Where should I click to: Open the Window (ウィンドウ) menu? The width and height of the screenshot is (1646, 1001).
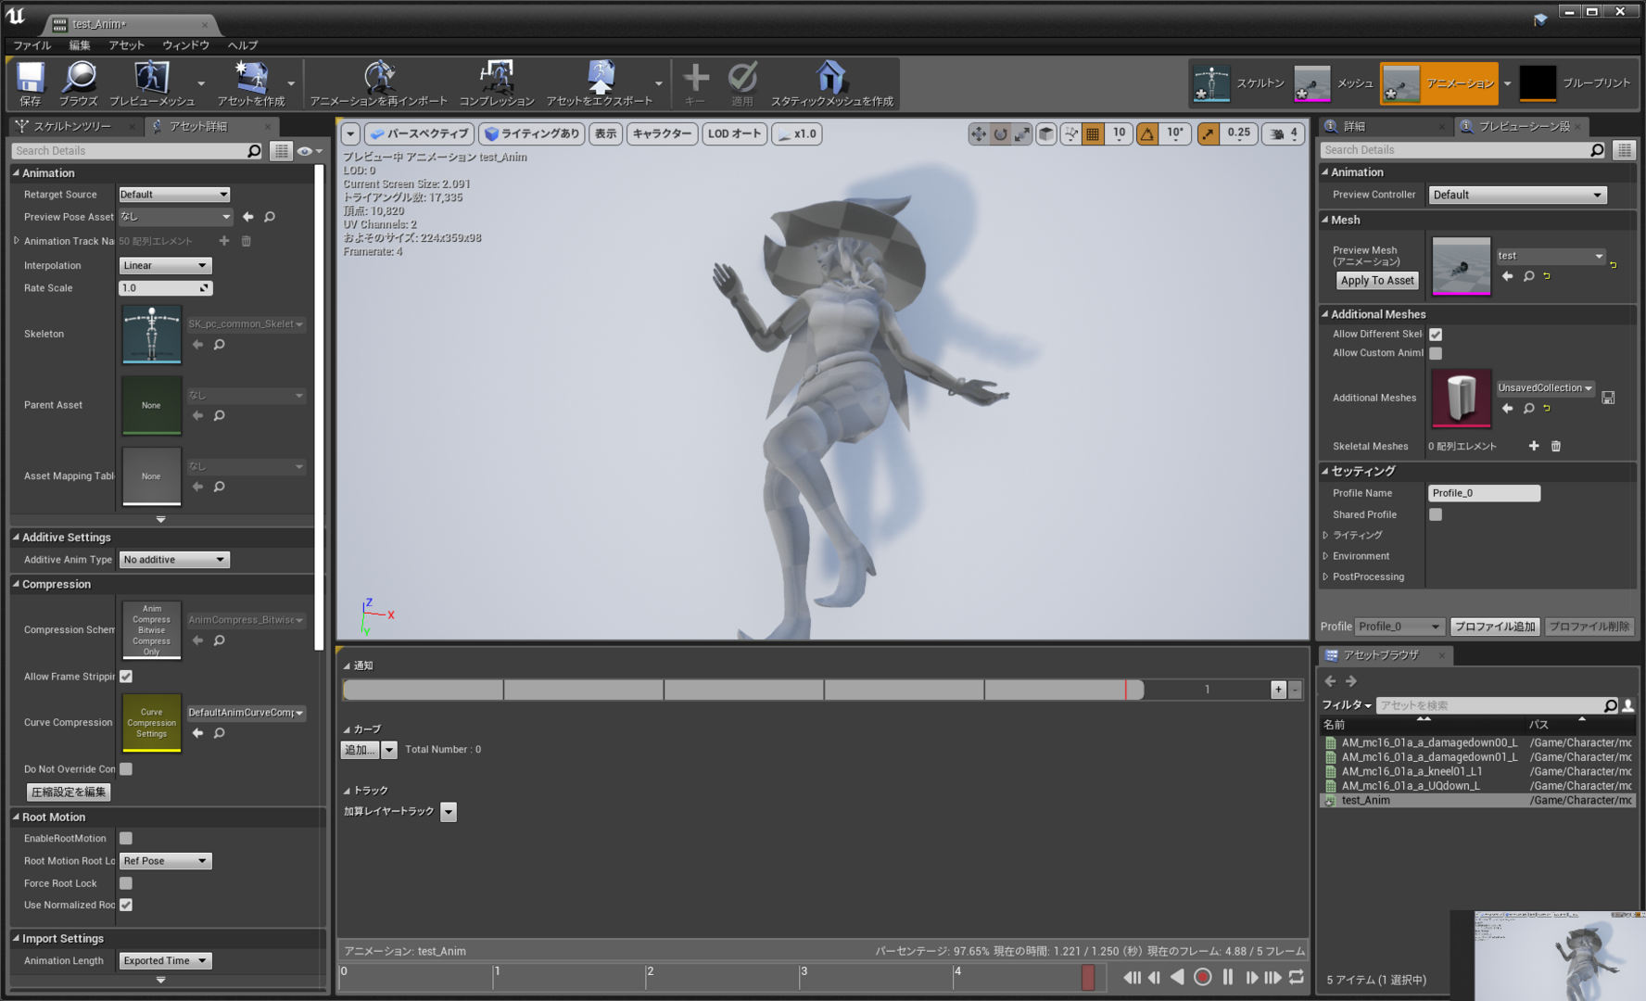pyautogui.click(x=185, y=45)
